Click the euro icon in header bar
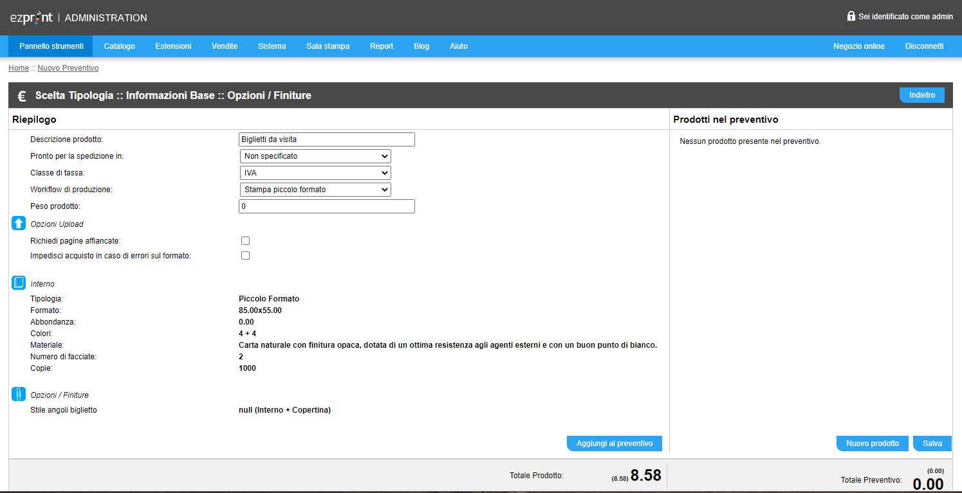 22,96
